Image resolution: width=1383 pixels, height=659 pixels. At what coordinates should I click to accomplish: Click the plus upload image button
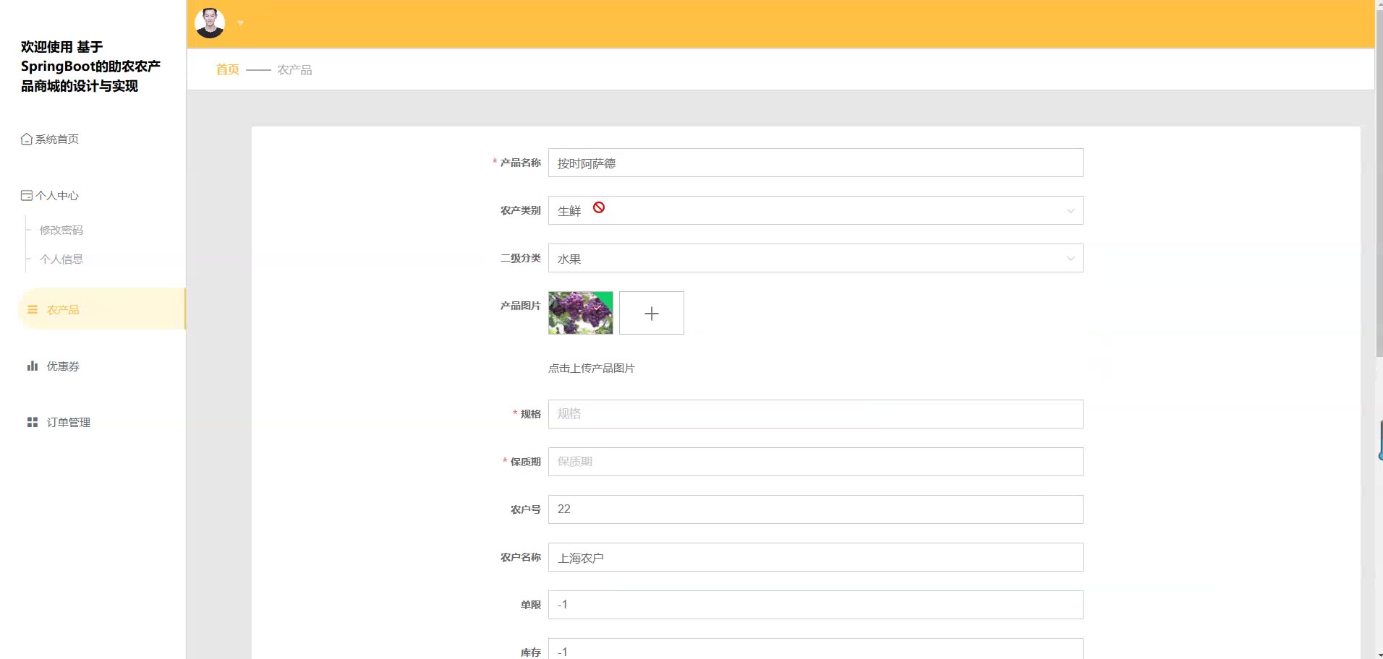coord(652,313)
